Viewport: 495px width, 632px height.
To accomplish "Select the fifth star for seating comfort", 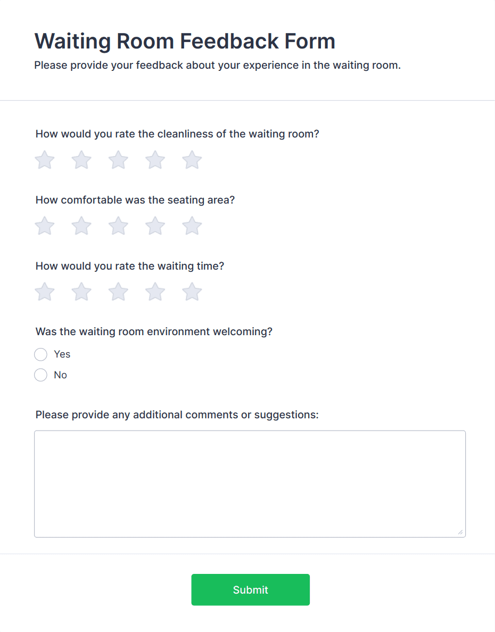I will pyautogui.click(x=192, y=226).
